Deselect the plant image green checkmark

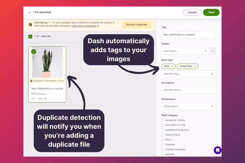point(33,51)
